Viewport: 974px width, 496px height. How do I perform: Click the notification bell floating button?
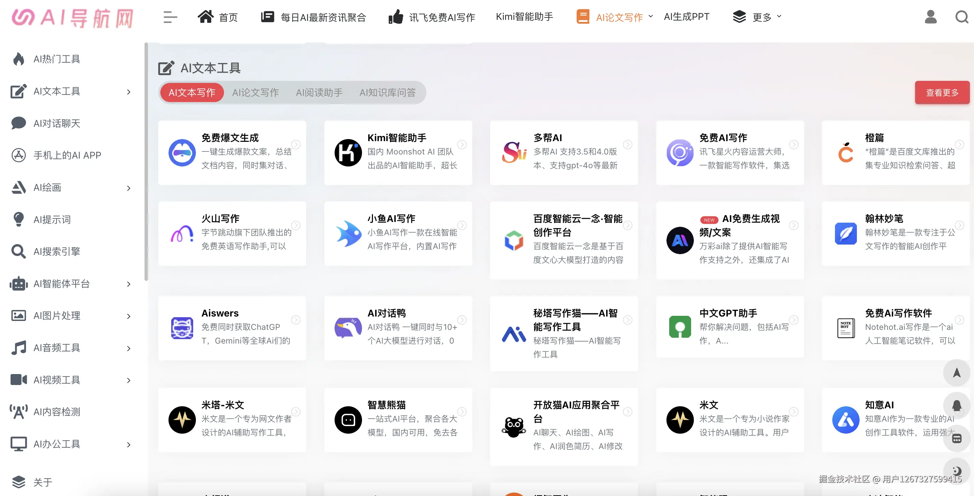coord(957,406)
